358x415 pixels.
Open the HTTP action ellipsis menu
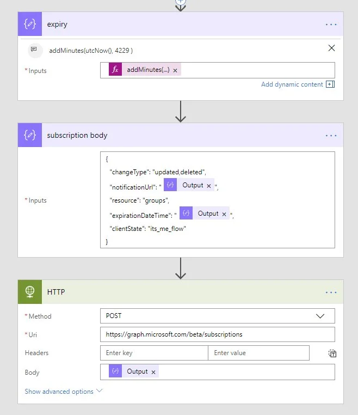[x=331, y=292]
